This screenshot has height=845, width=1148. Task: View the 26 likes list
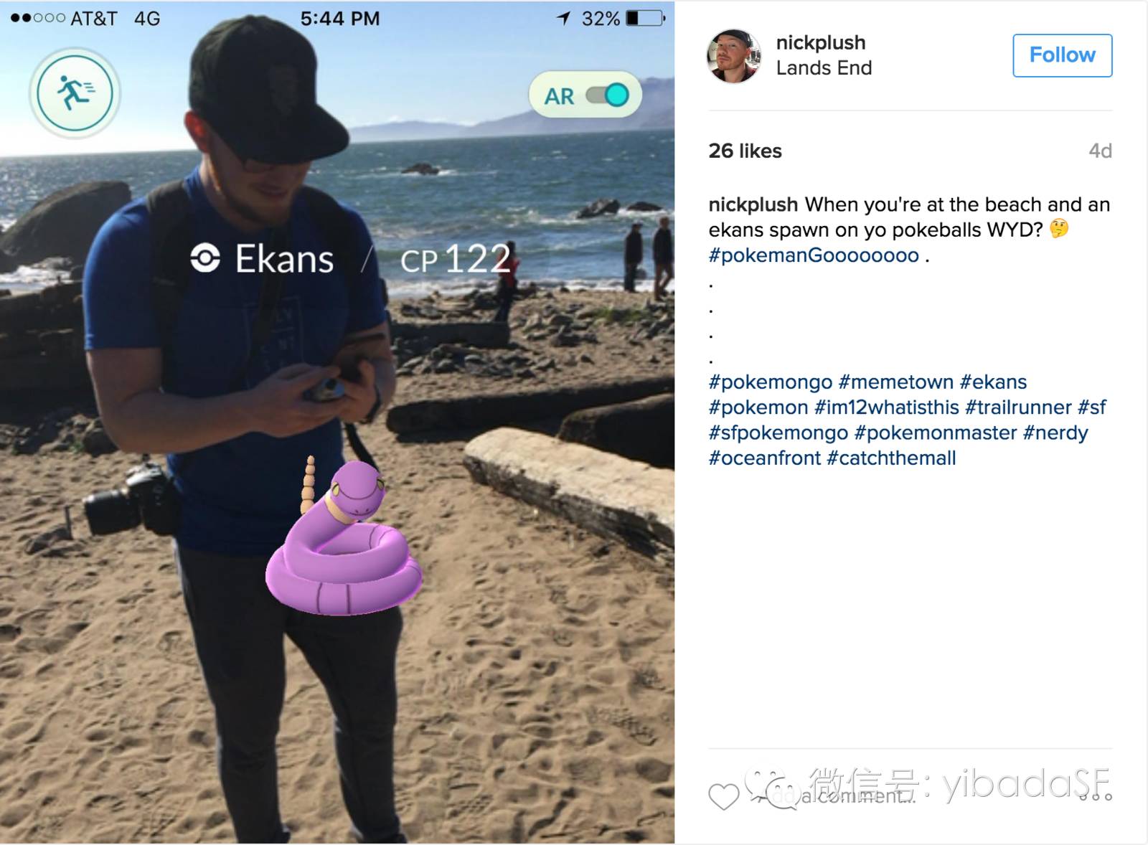pyautogui.click(x=745, y=151)
